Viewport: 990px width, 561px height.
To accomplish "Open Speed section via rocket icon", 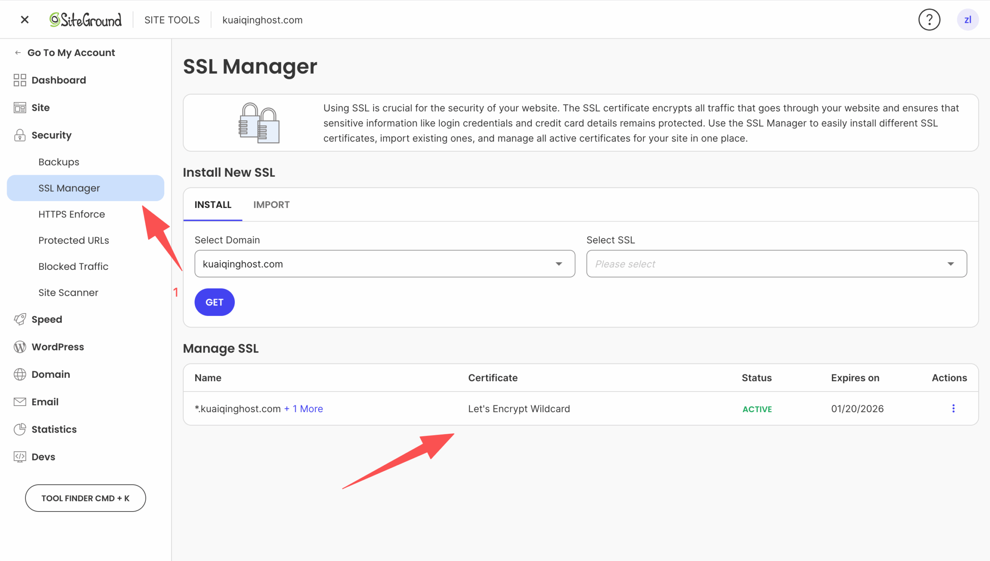I will [20, 319].
